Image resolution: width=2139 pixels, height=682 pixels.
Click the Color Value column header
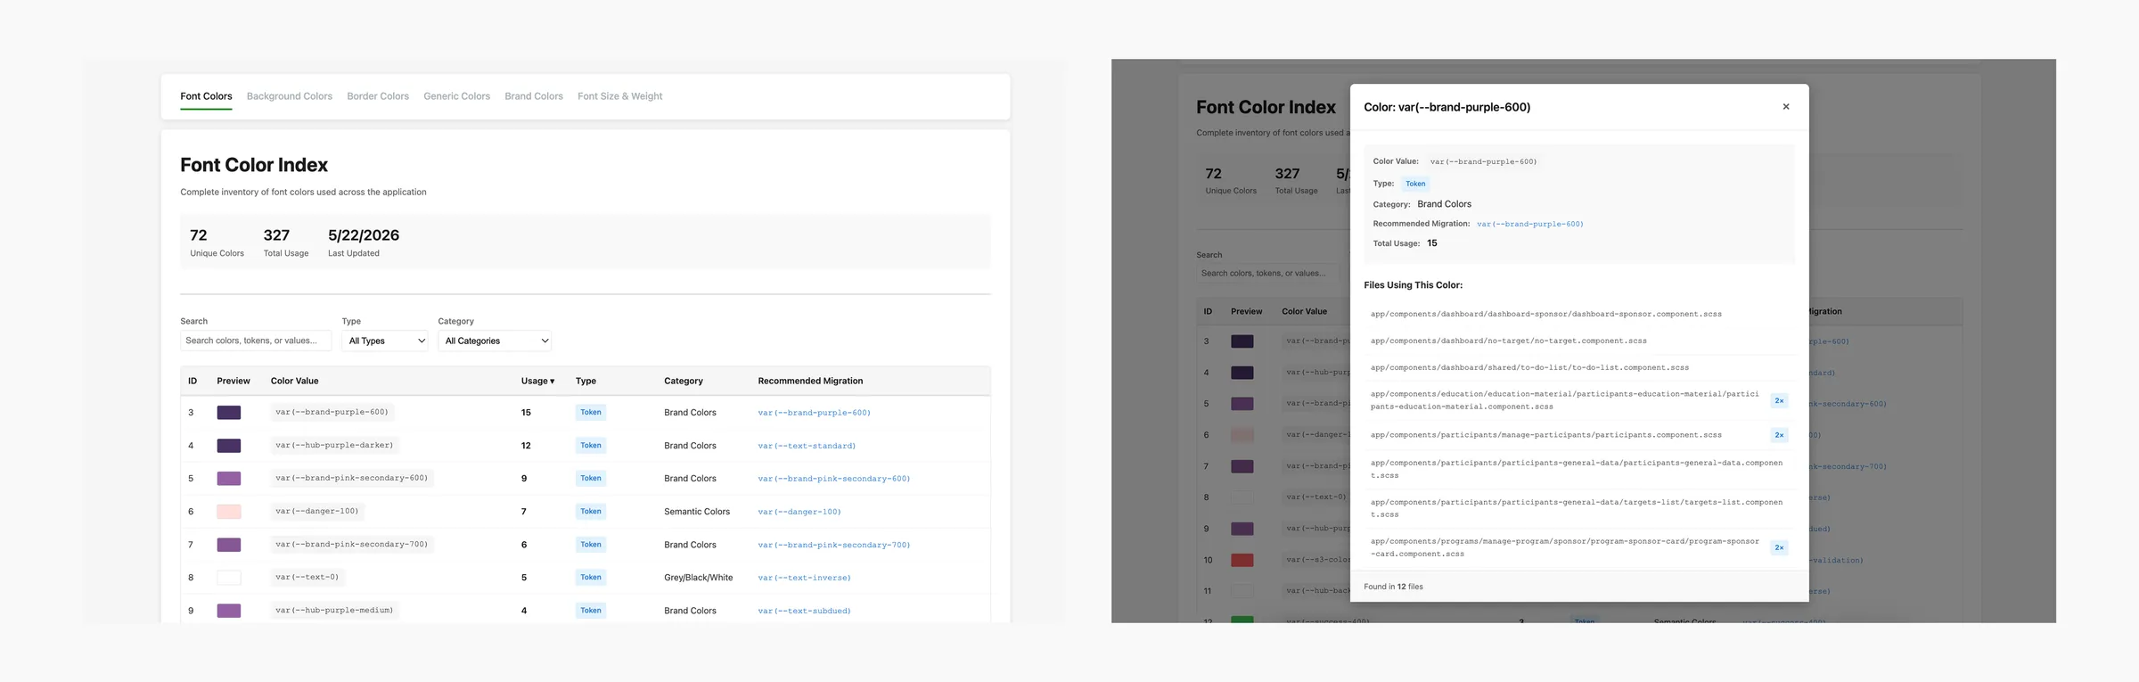294,381
